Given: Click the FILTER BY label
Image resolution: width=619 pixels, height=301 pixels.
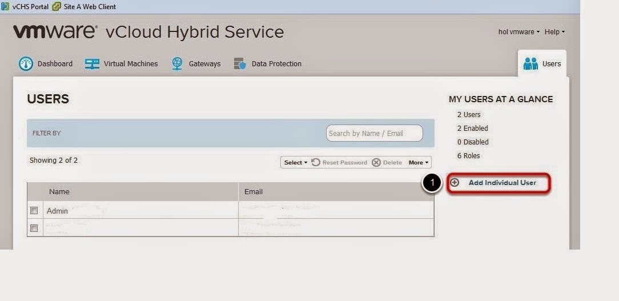Looking at the screenshot, I should (47, 133).
